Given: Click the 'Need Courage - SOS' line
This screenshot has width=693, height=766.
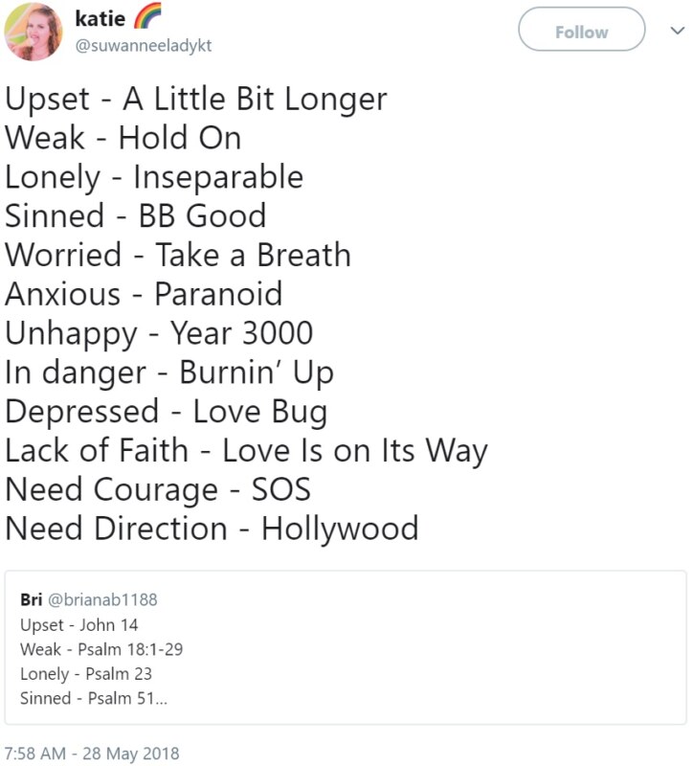Looking at the screenshot, I should point(158,489).
